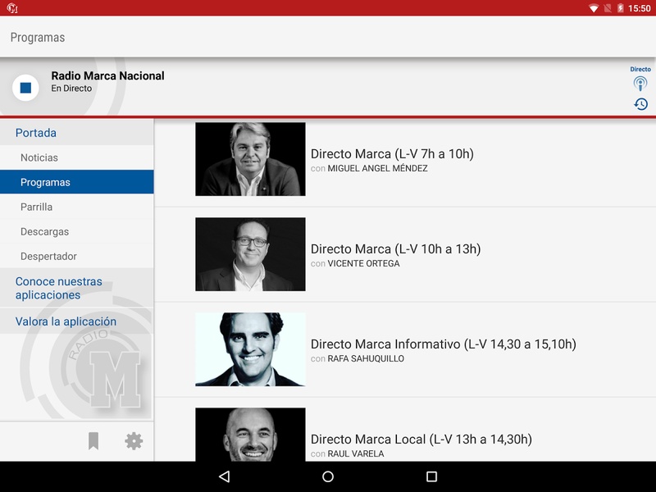The width and height of the screenshot is (656, 492).
Task: Tap Valora la aplicación link
Action: coord(77,321)
